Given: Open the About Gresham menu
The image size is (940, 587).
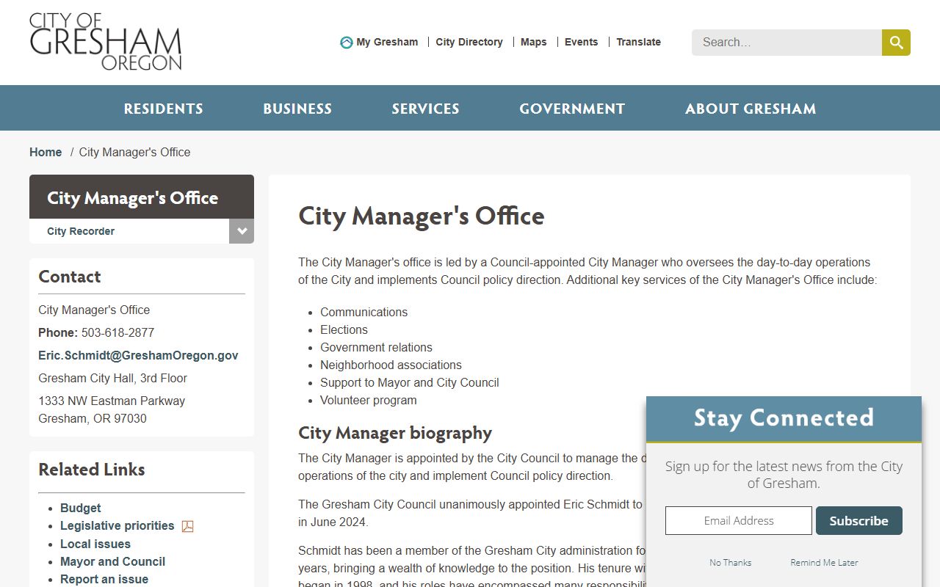Looking at the screenshot, I should coord(751,109).
